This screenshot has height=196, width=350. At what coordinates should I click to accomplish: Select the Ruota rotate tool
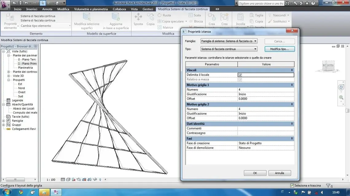tap(164, 15)
